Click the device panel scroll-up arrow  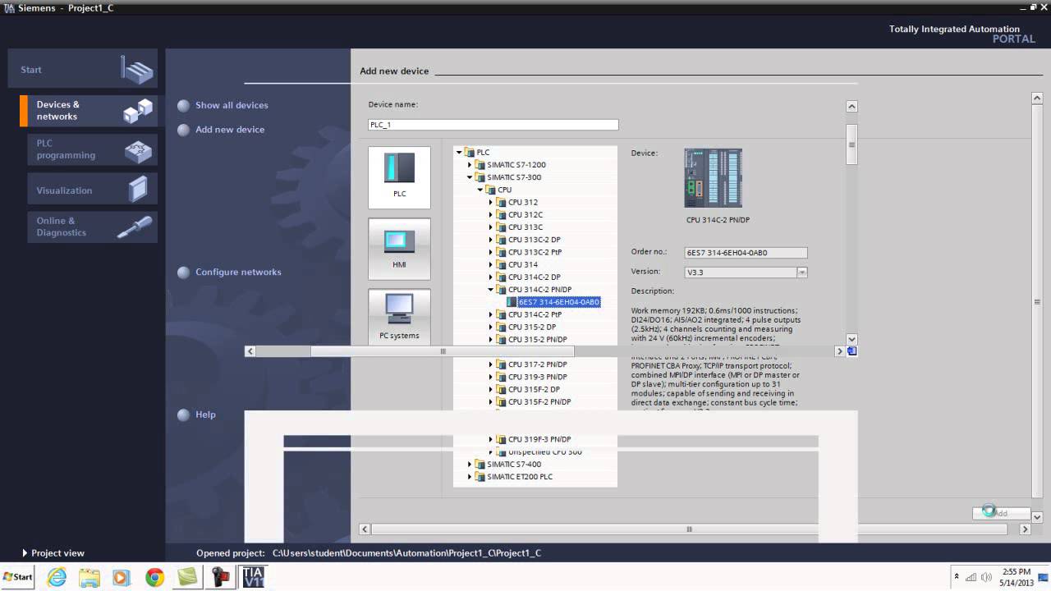[851, 107]
